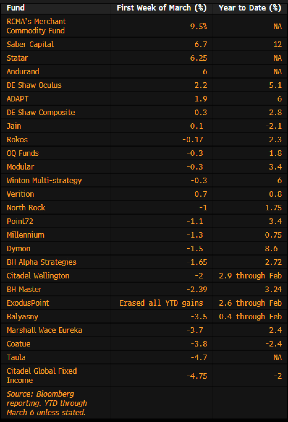
Task: Select Dymon's year to date 8.6
Action: tap(271, 248)
